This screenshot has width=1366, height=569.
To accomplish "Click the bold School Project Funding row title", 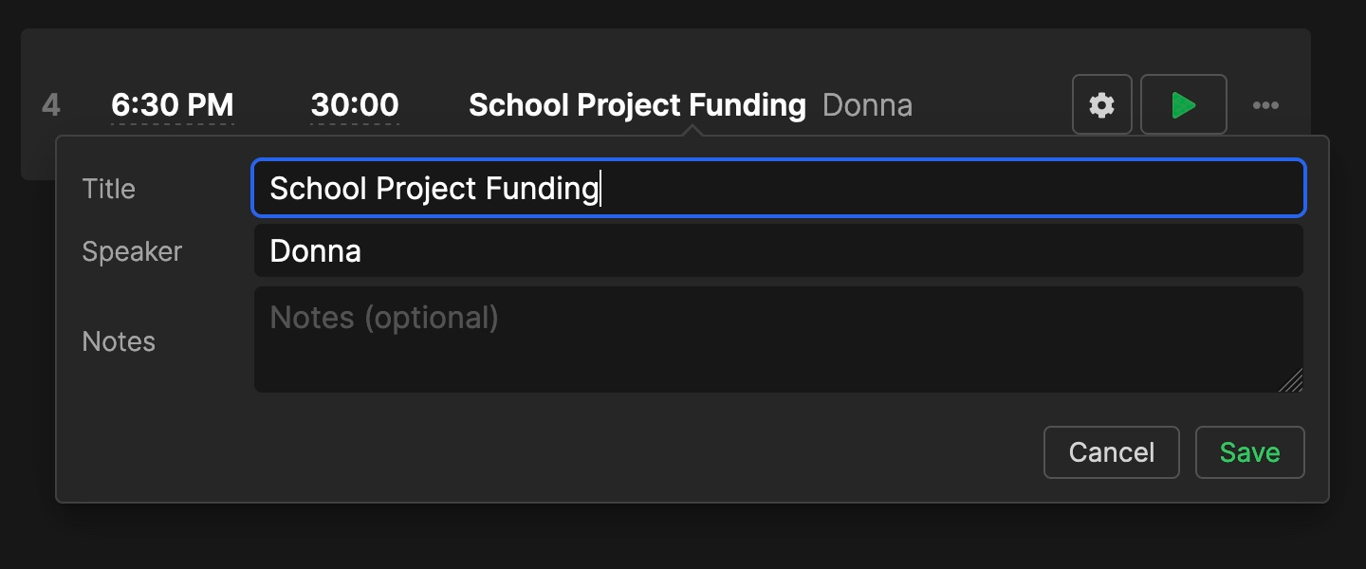I will (x=637, y=105).
